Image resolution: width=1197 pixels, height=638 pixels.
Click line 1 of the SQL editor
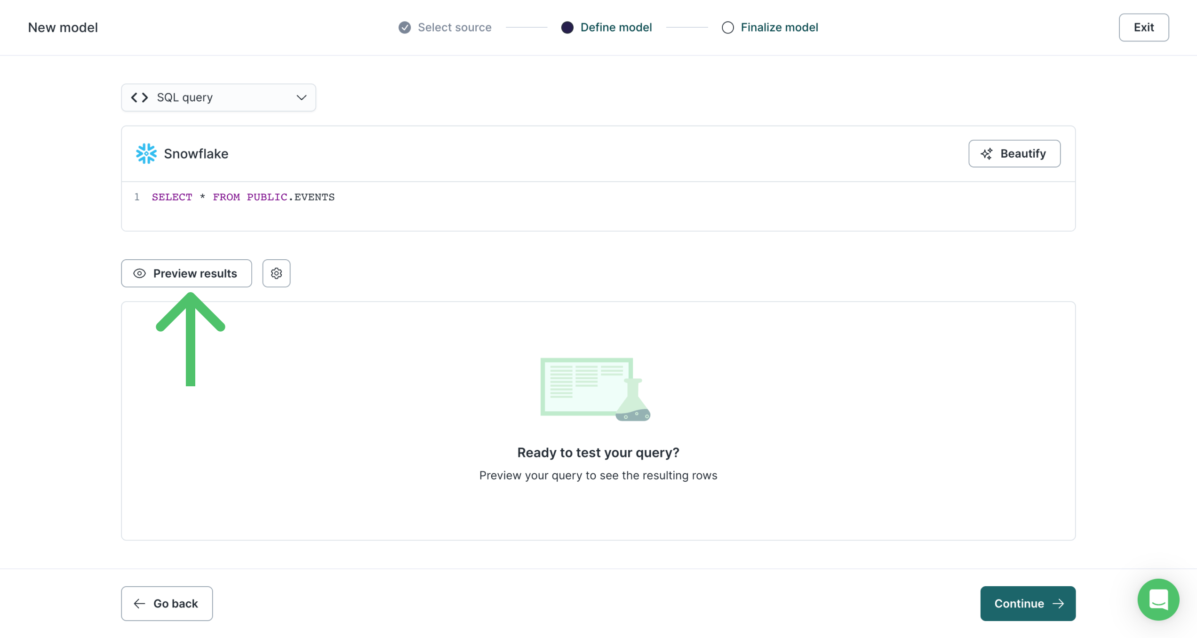pyautogui.click(x=243, y=197)
